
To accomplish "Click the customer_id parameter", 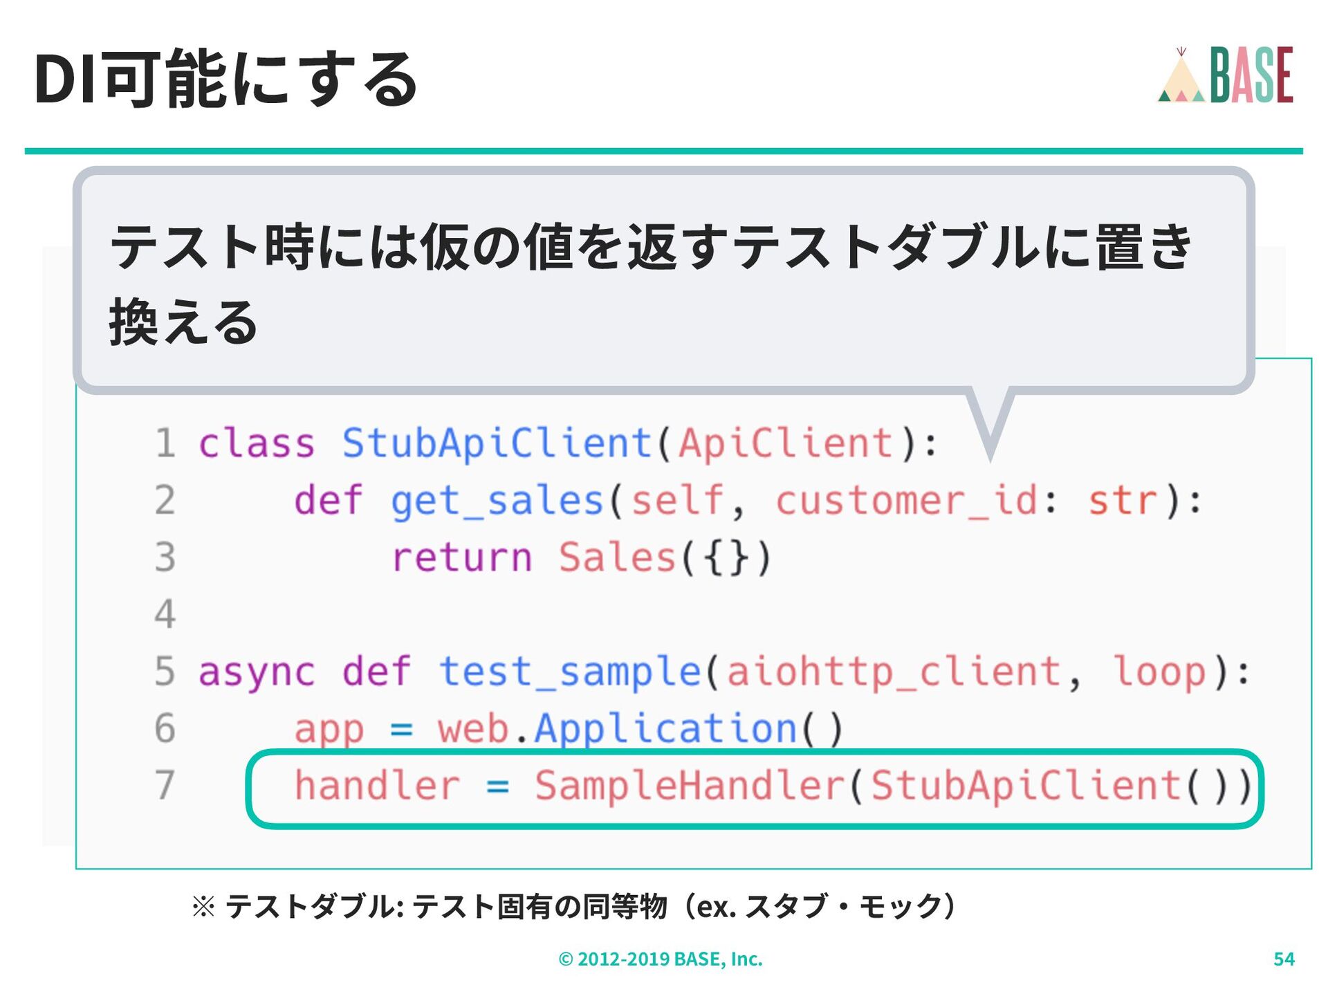I will pyautogui.click(x=906, y=500).
